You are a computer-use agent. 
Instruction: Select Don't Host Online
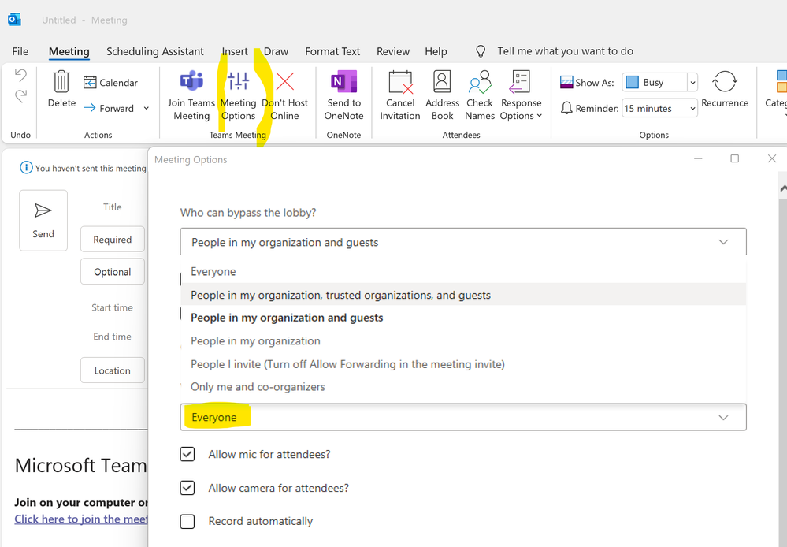pos(284,95)
